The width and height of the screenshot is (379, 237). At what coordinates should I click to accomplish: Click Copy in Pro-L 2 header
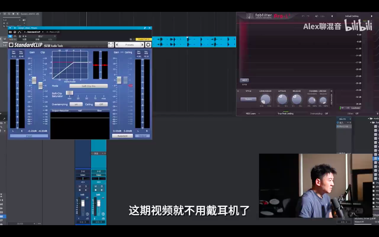click(322, 16)
